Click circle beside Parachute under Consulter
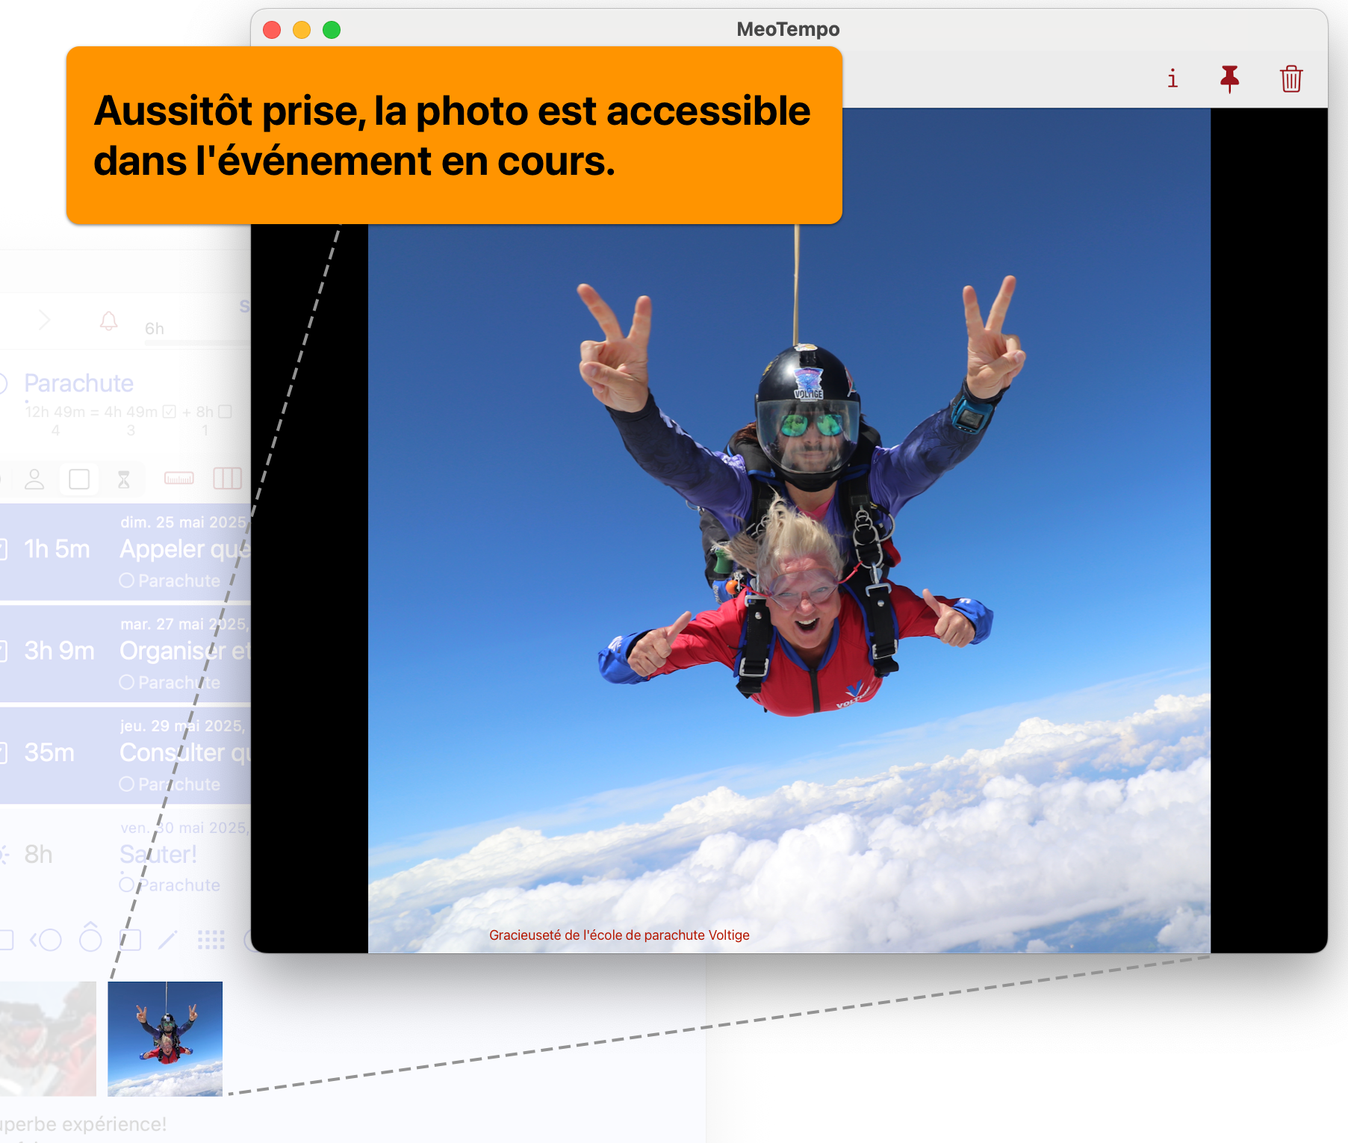This screenshot has height=1143, width=1348. [x=127, y=784]
